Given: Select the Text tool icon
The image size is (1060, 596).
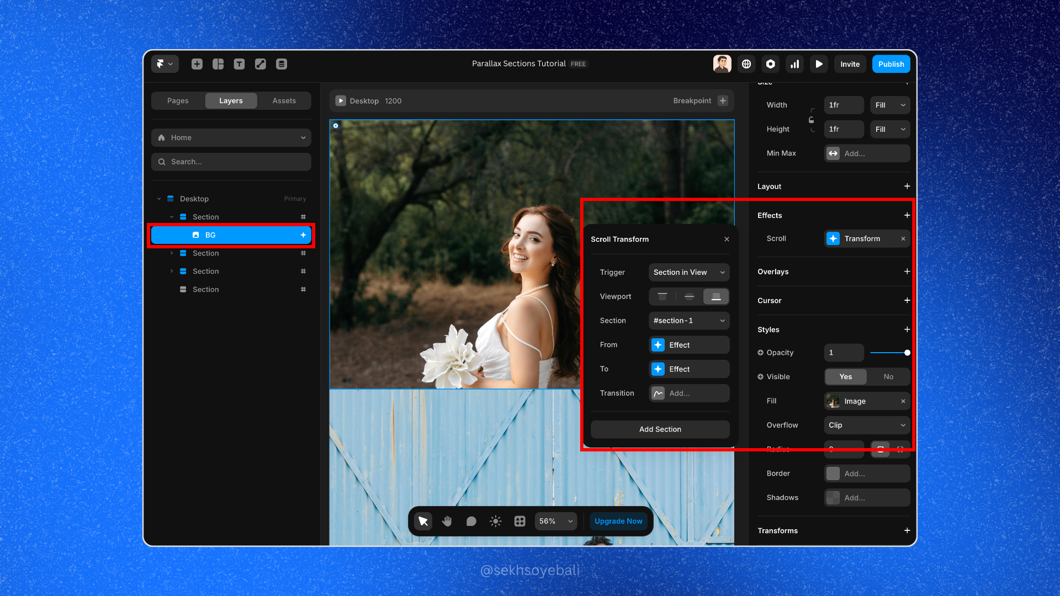Looking at the screenshot, I should coord(239,64).
